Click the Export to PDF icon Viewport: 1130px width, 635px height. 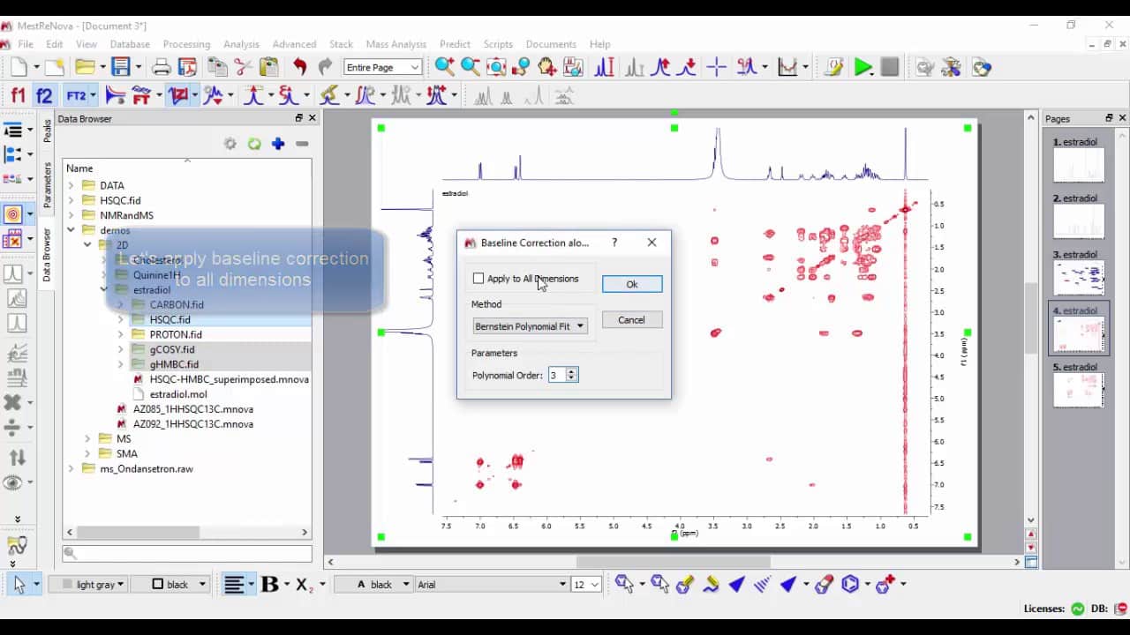187,67
